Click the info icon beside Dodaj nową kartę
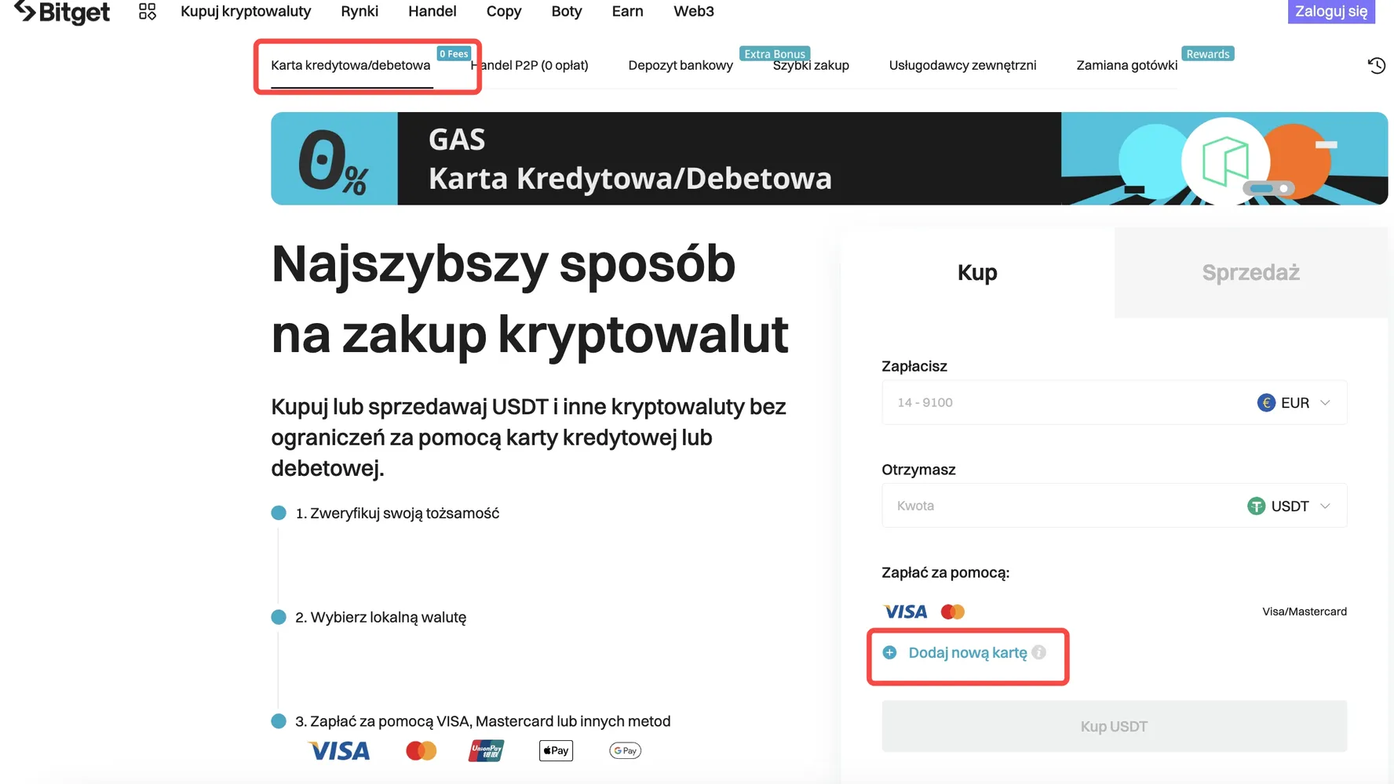1394x784 pixels. click(1040, 652)
